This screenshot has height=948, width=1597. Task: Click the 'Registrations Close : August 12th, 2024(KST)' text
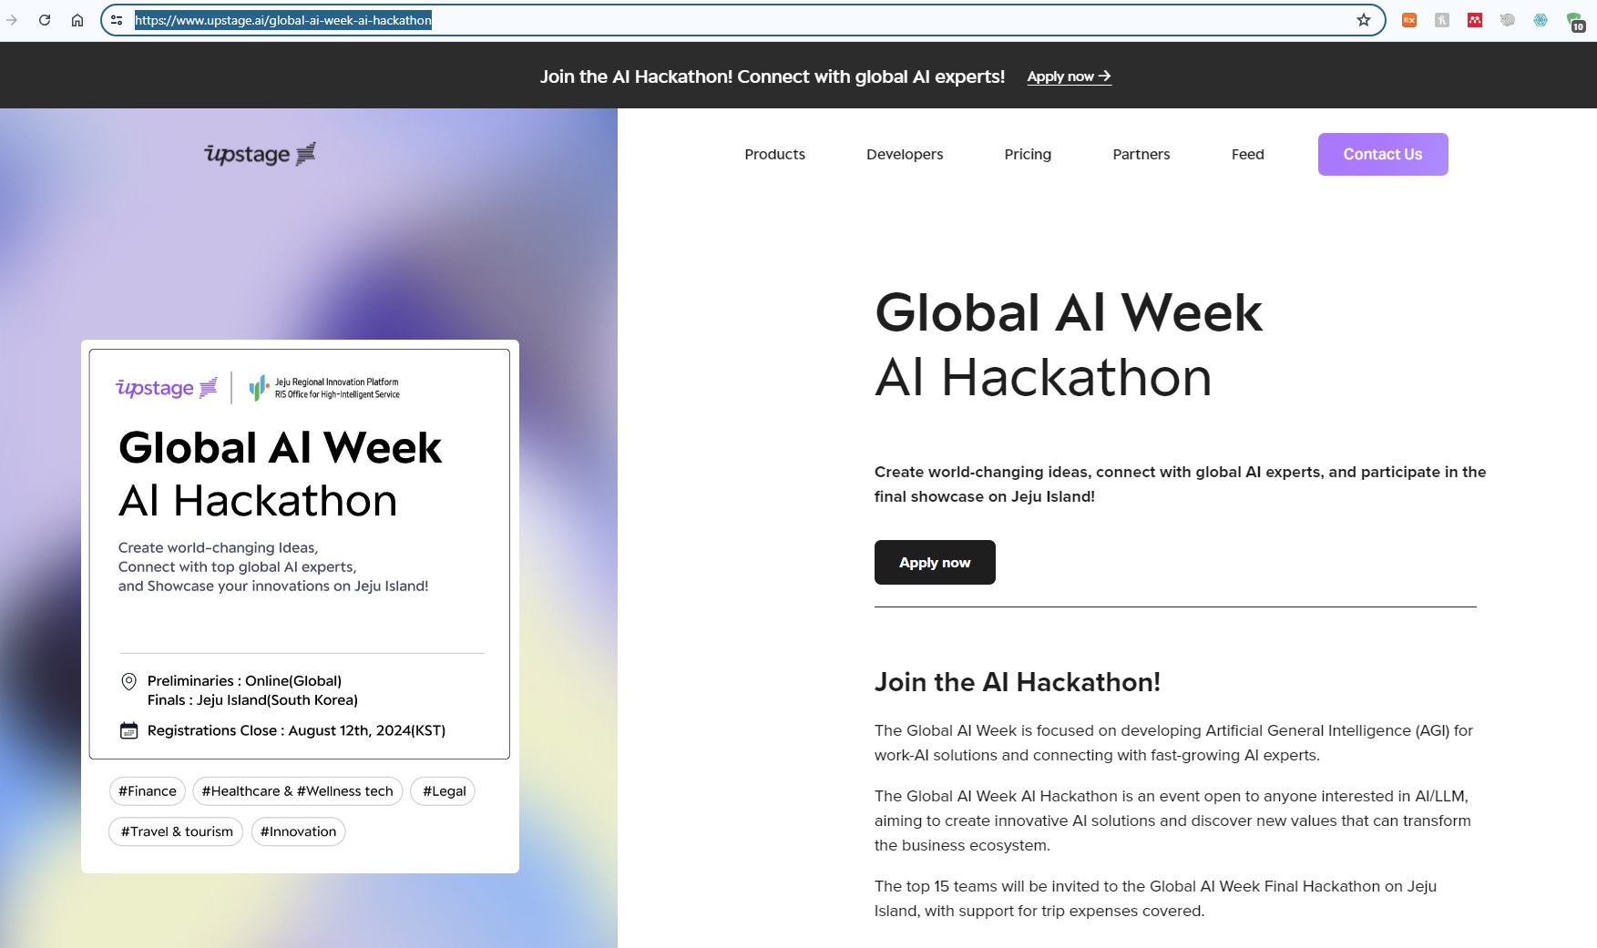click(296, 730)
